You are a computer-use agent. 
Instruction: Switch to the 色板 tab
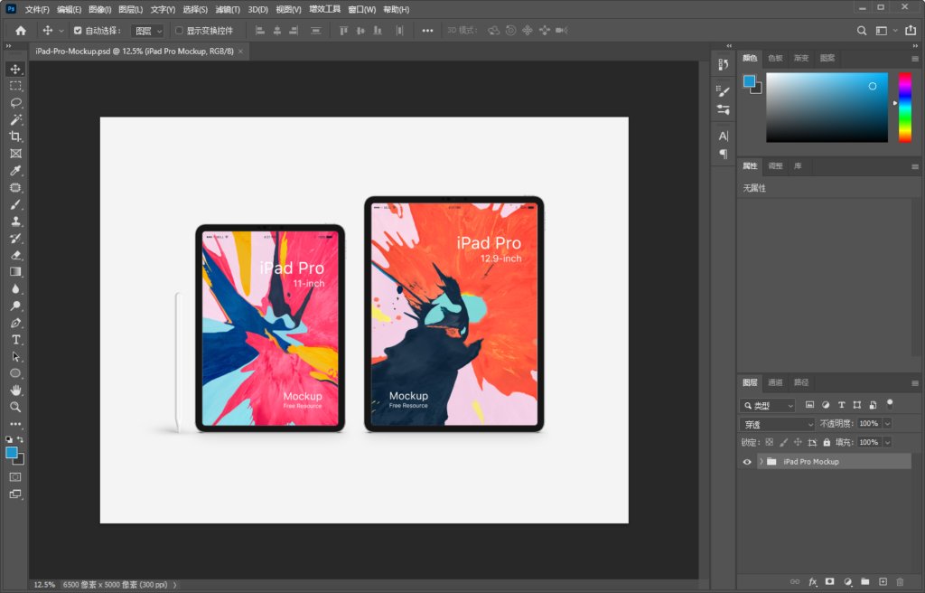click(x=775, y=59)
